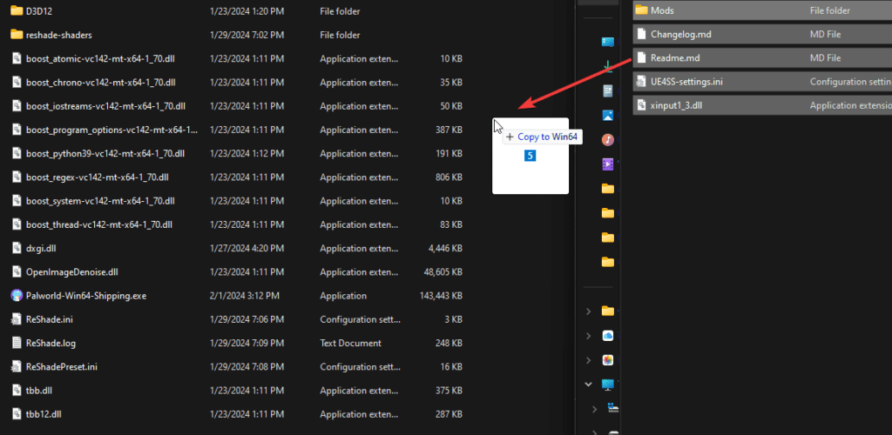Expand the chevron beside the OneDrive icon

pyautogui.click(x=589, y=335)
